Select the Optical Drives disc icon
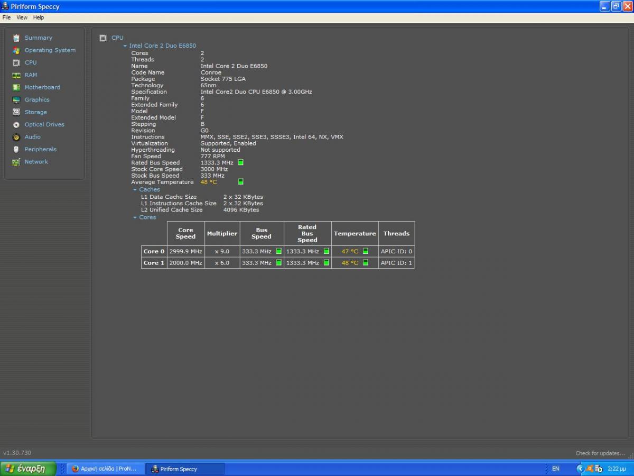634x476 pixels. point(16,125)
